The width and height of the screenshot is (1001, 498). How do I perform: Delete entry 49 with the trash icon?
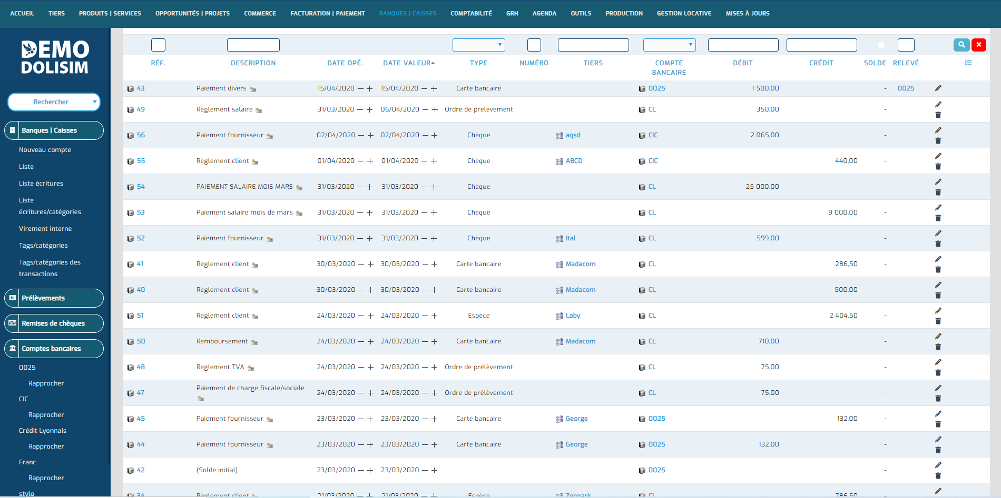coord(938,115)
